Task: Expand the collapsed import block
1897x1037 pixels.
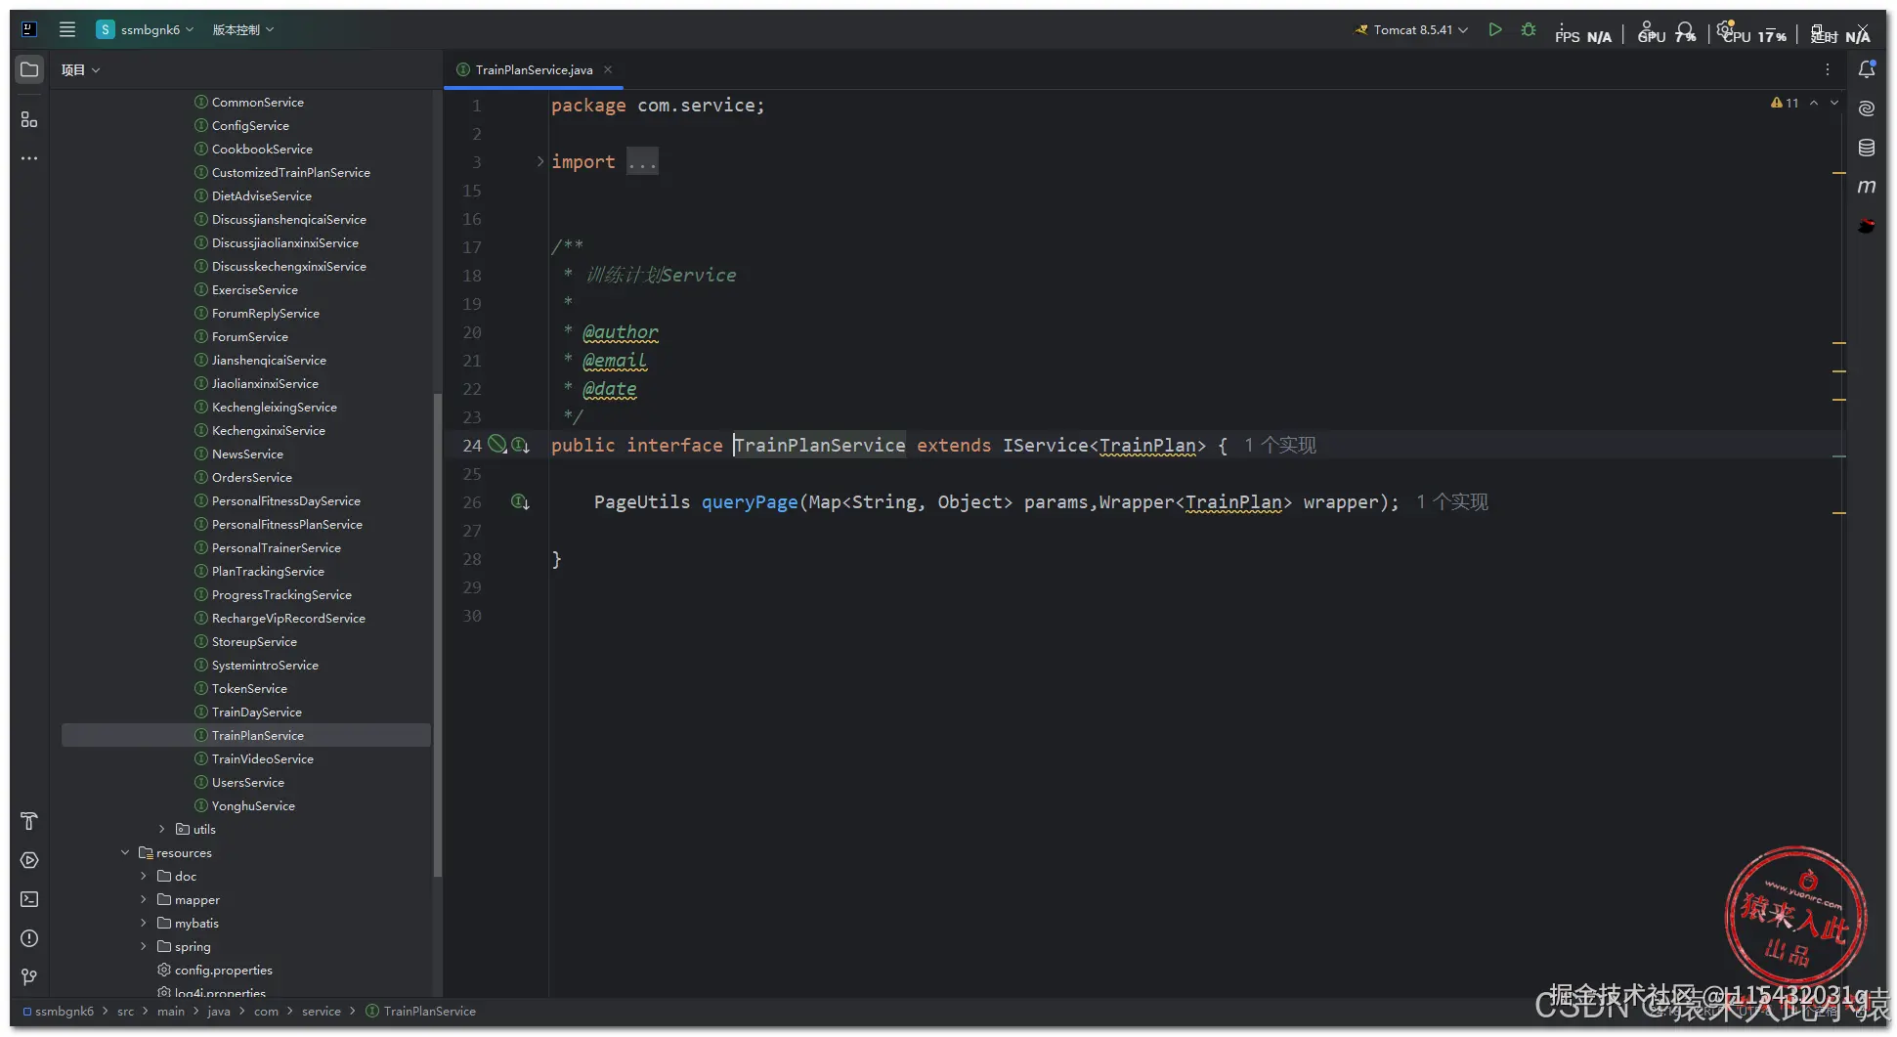Action: 539,162
